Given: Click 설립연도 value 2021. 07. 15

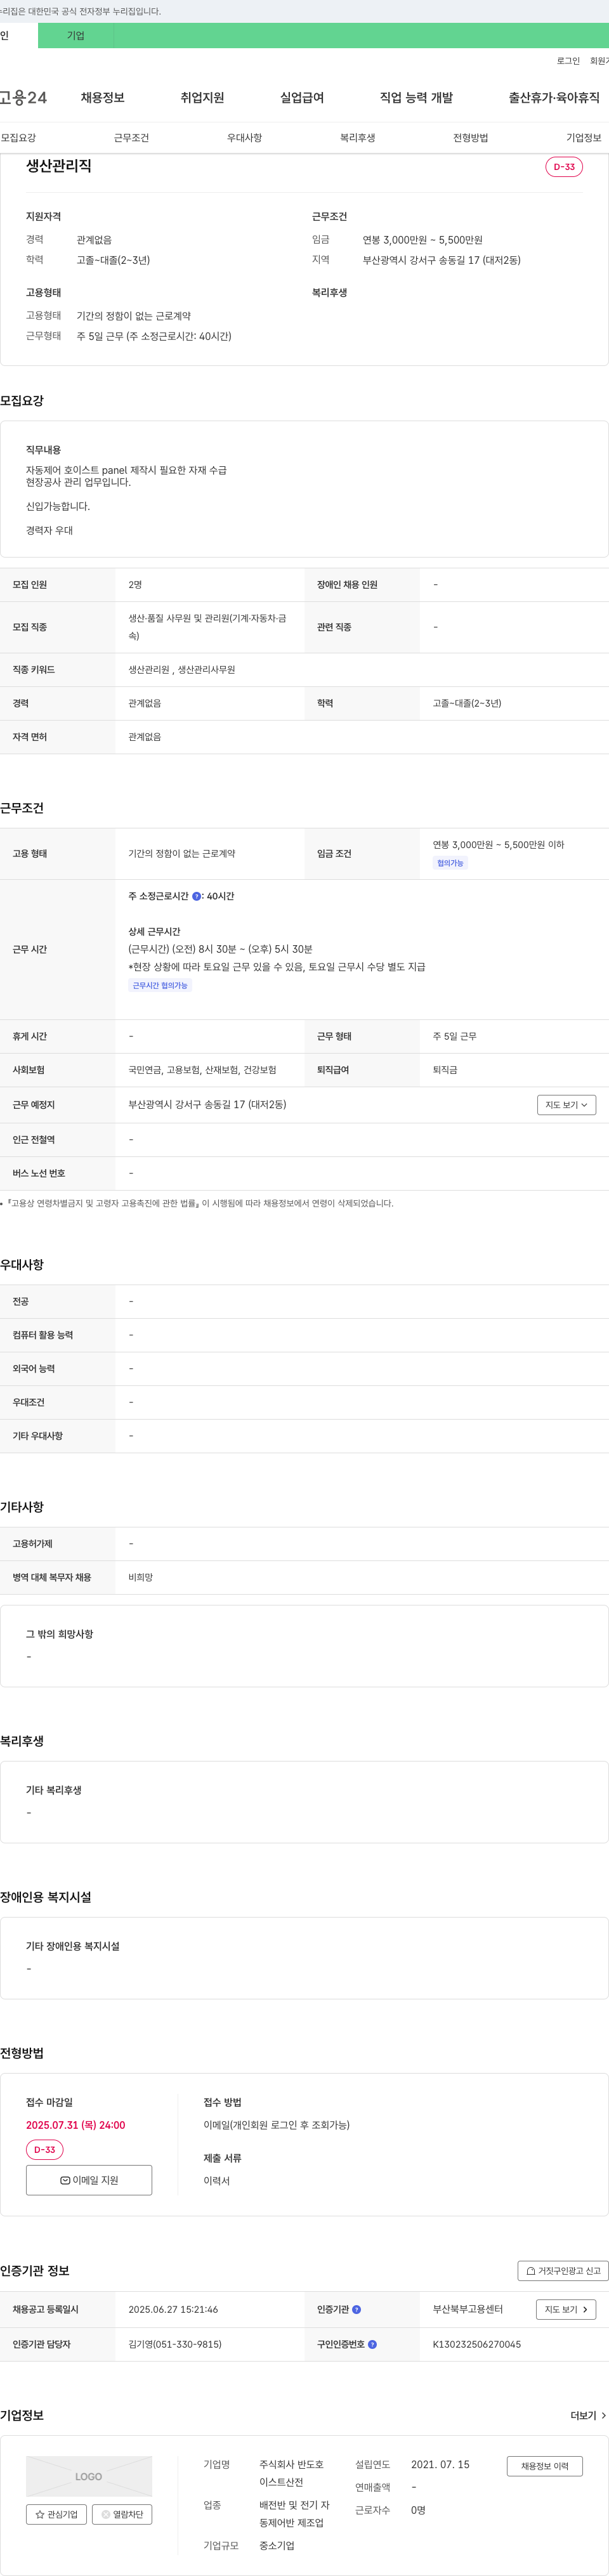Looking at the screenshot, I should pyautogui.click(x=440, y=2465).
